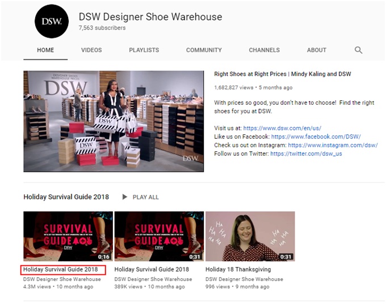Screen dimensions: 386x306
Task: Open the About tab
Action: [x=316, y=50]
